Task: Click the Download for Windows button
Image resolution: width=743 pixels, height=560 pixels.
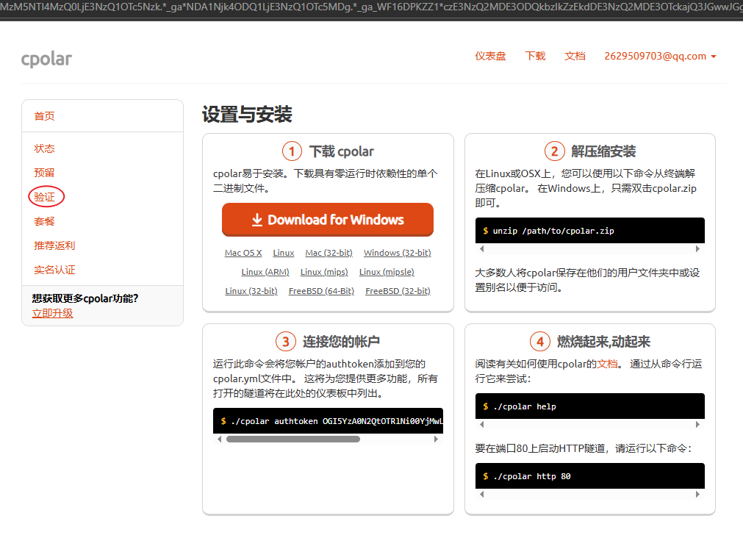Action: tap(328, 220)
